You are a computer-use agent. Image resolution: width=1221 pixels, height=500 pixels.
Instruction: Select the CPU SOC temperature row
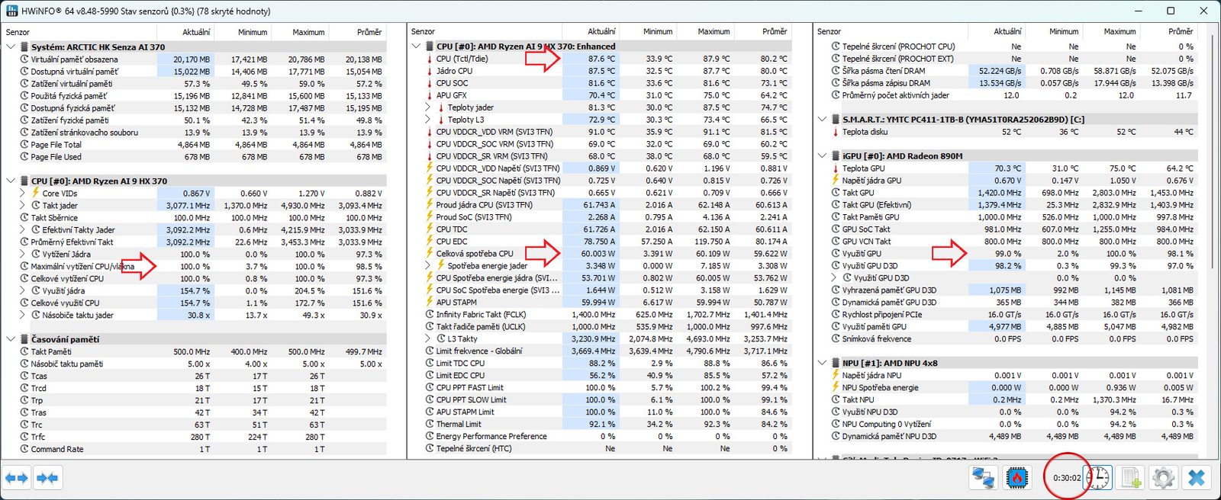tap(600, 83)
